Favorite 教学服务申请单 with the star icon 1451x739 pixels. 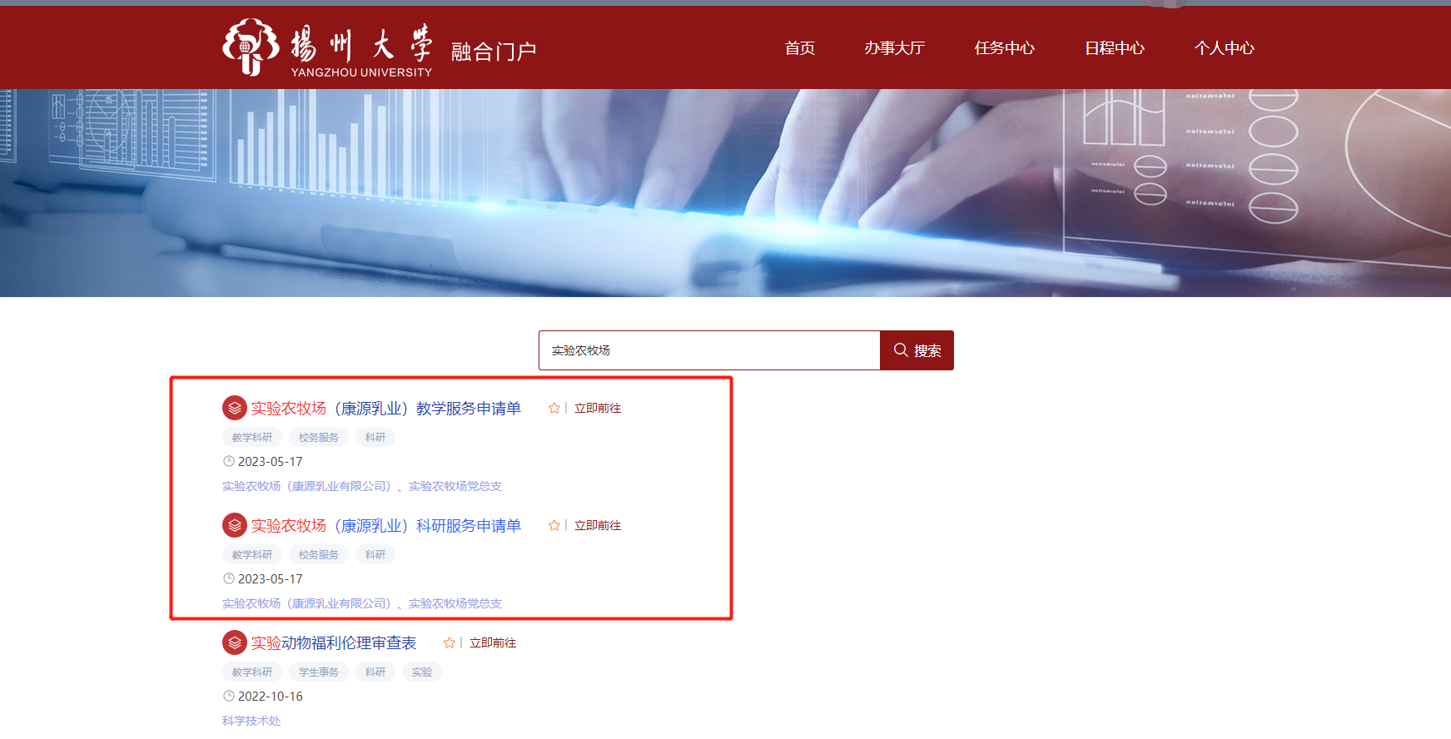pyautogui.click(x=554, y=408)
